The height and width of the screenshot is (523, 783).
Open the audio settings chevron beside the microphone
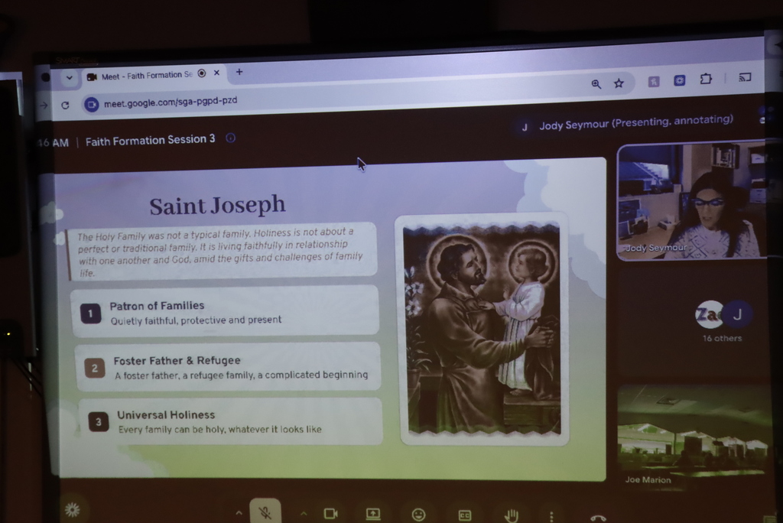point(239,512)
